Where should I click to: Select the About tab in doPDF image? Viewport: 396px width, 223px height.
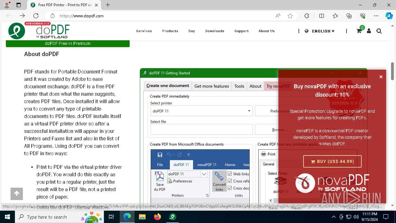click(x=255, y=86)
